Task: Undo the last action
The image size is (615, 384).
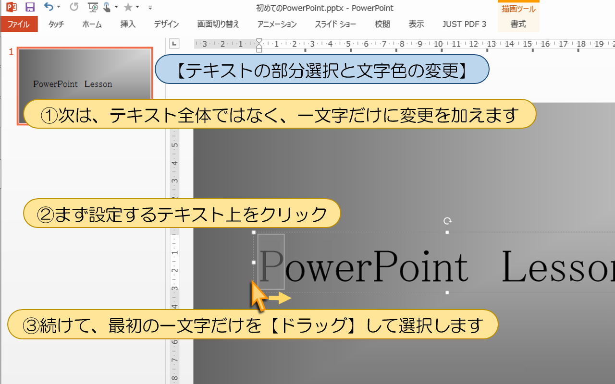Action: pos(48,7)
